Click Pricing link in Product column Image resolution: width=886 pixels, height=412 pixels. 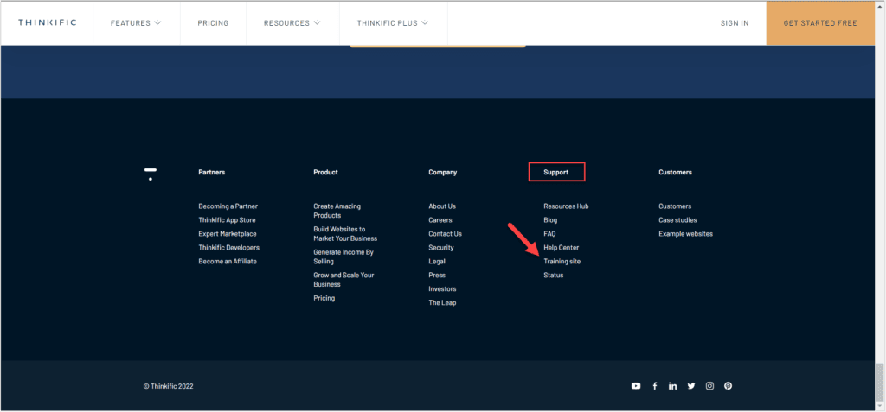tap(324, 298)
